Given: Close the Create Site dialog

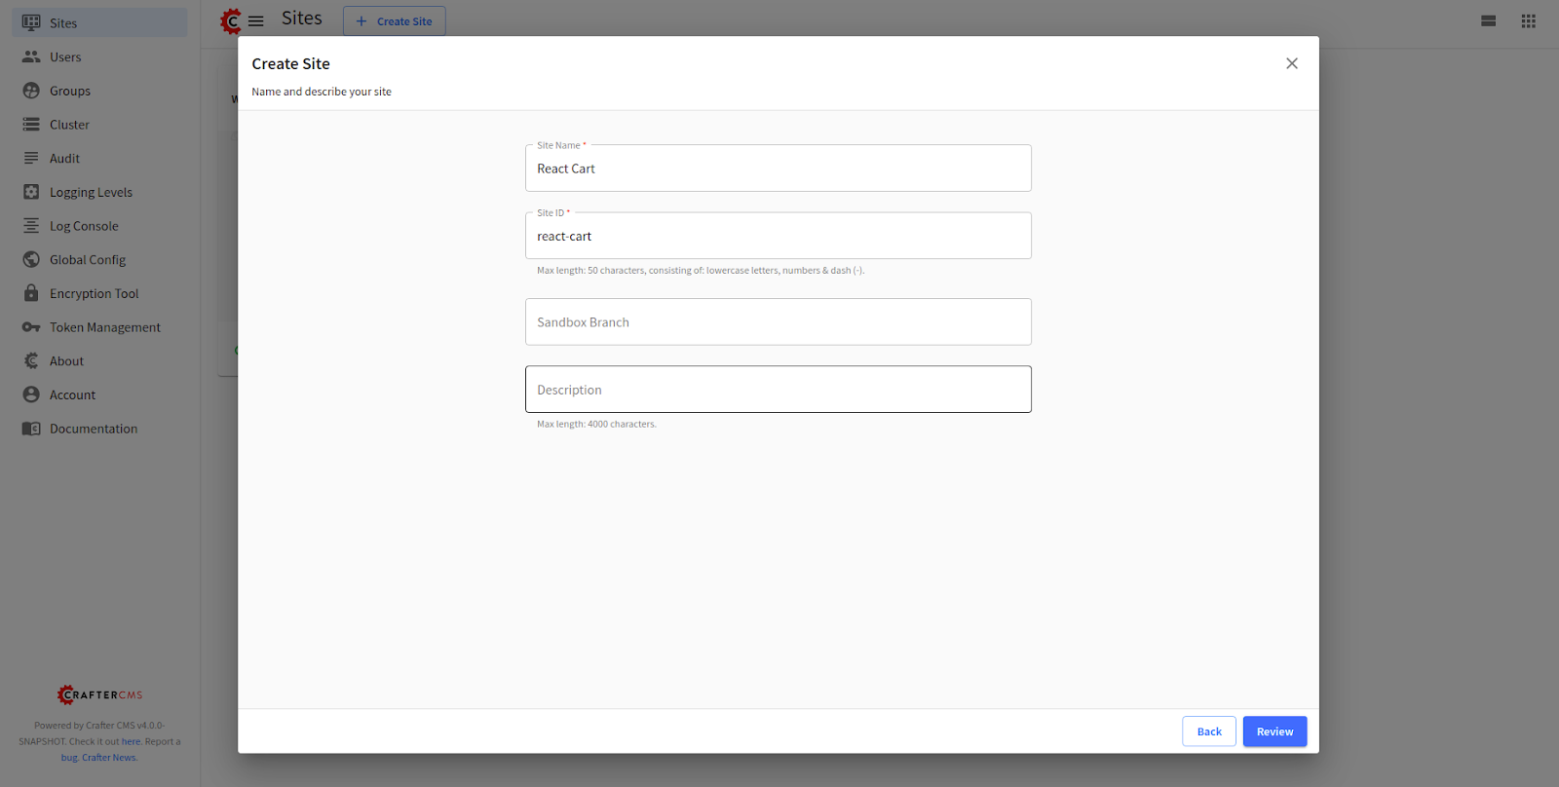Looking at the screenshot, I should point(1291,63).
